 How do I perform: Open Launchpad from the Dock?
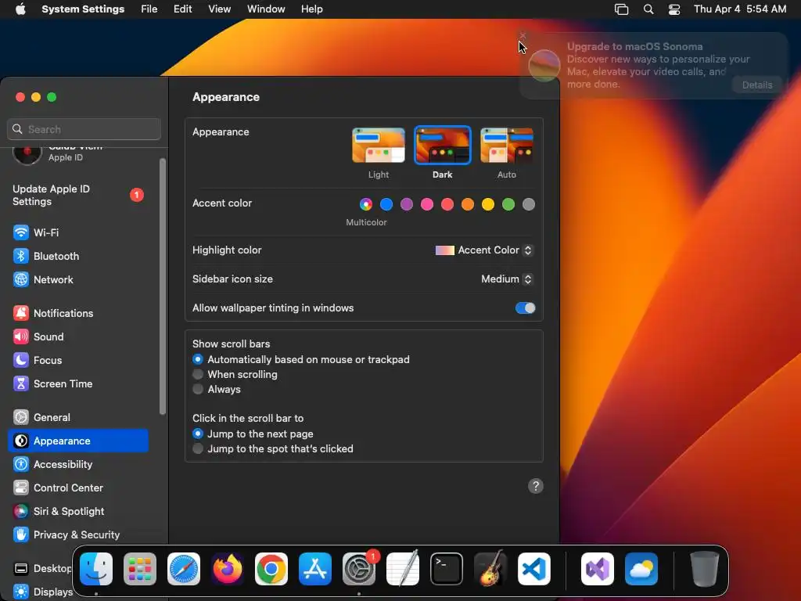click(140, 569)
